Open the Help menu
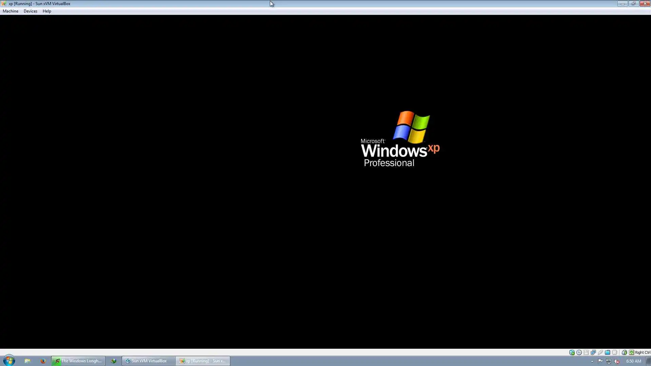651x366 pixels. (x=47, y=11)
